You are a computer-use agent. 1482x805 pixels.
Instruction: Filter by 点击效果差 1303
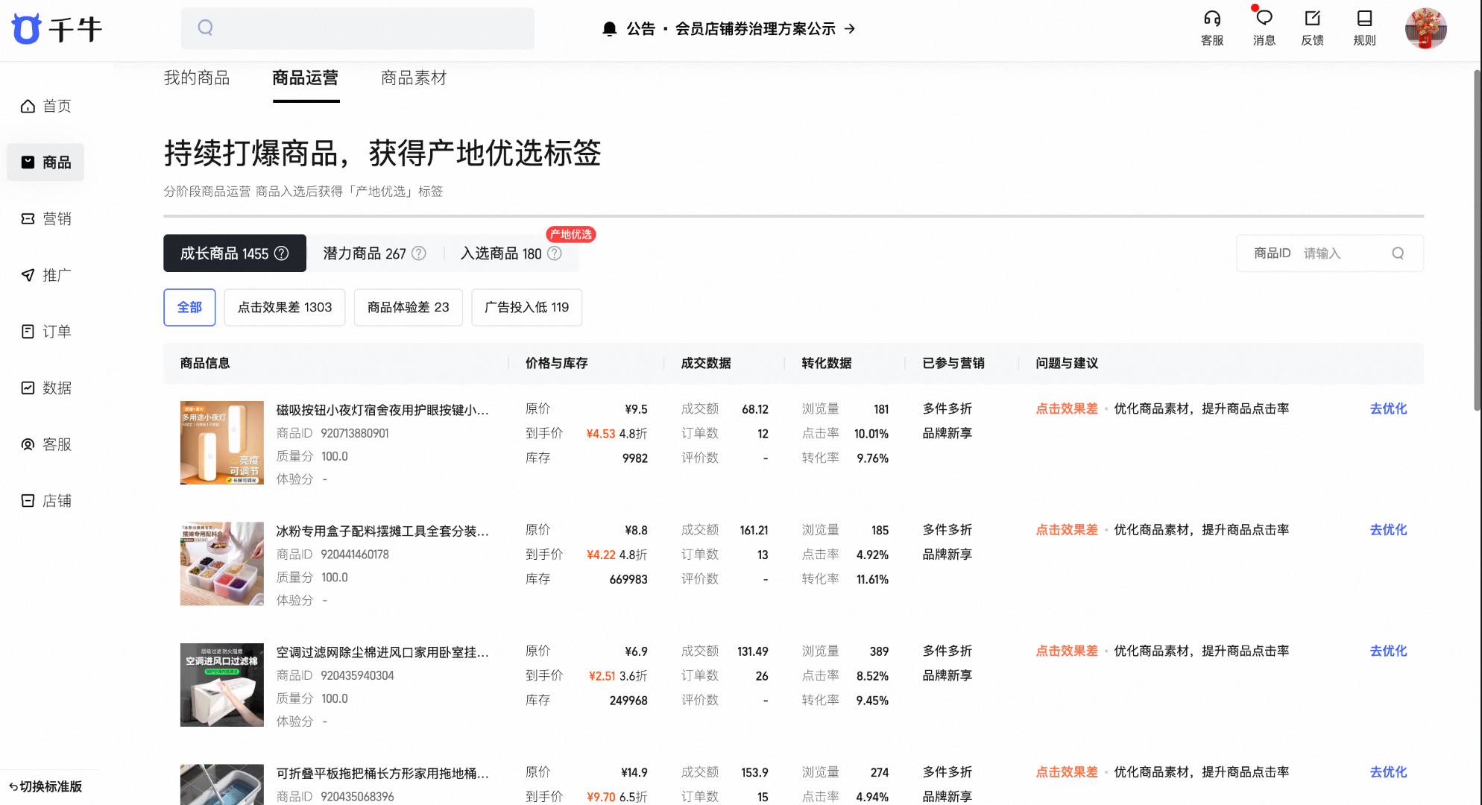point(285,307)
